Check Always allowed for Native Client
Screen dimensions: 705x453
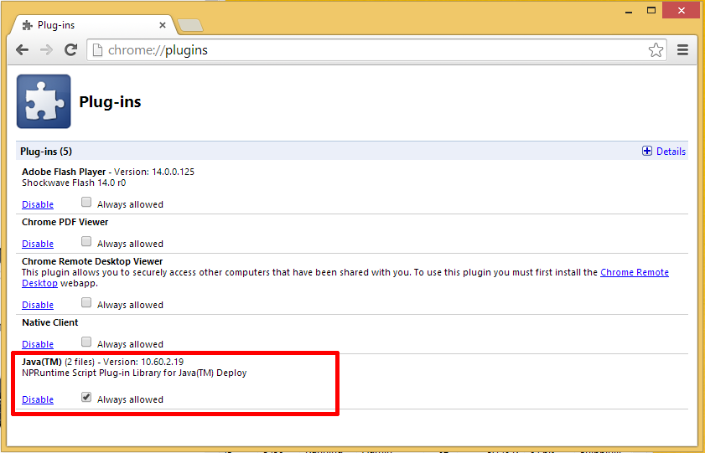pos(86,342)
